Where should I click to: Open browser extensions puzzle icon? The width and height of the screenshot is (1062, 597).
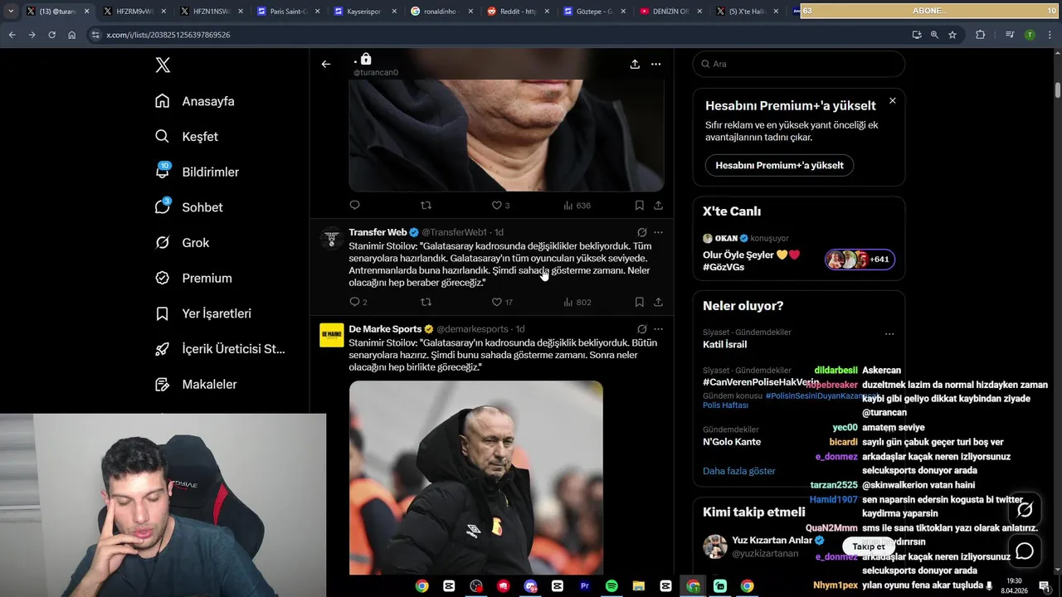(980, 35)
